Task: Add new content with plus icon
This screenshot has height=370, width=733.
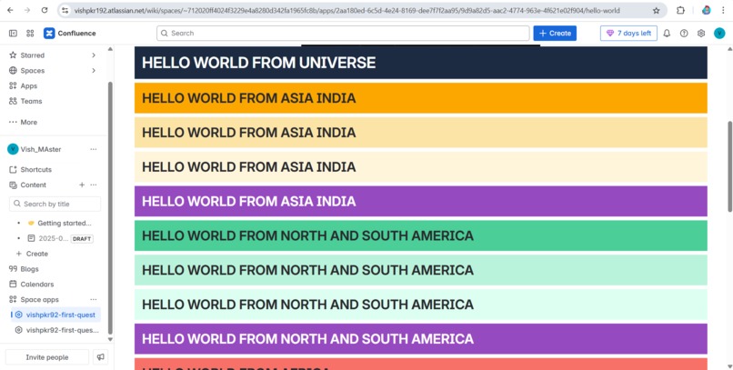Action: point(82,185)
